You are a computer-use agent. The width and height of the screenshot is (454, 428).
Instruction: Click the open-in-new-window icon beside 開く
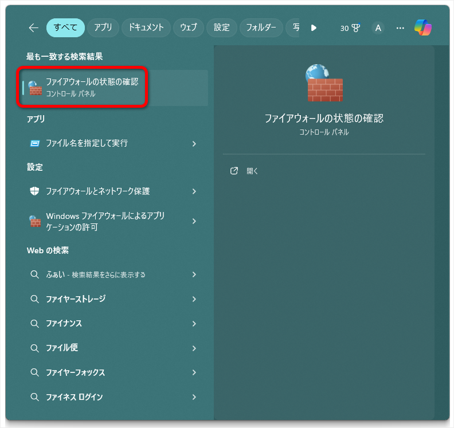point(234,171)
